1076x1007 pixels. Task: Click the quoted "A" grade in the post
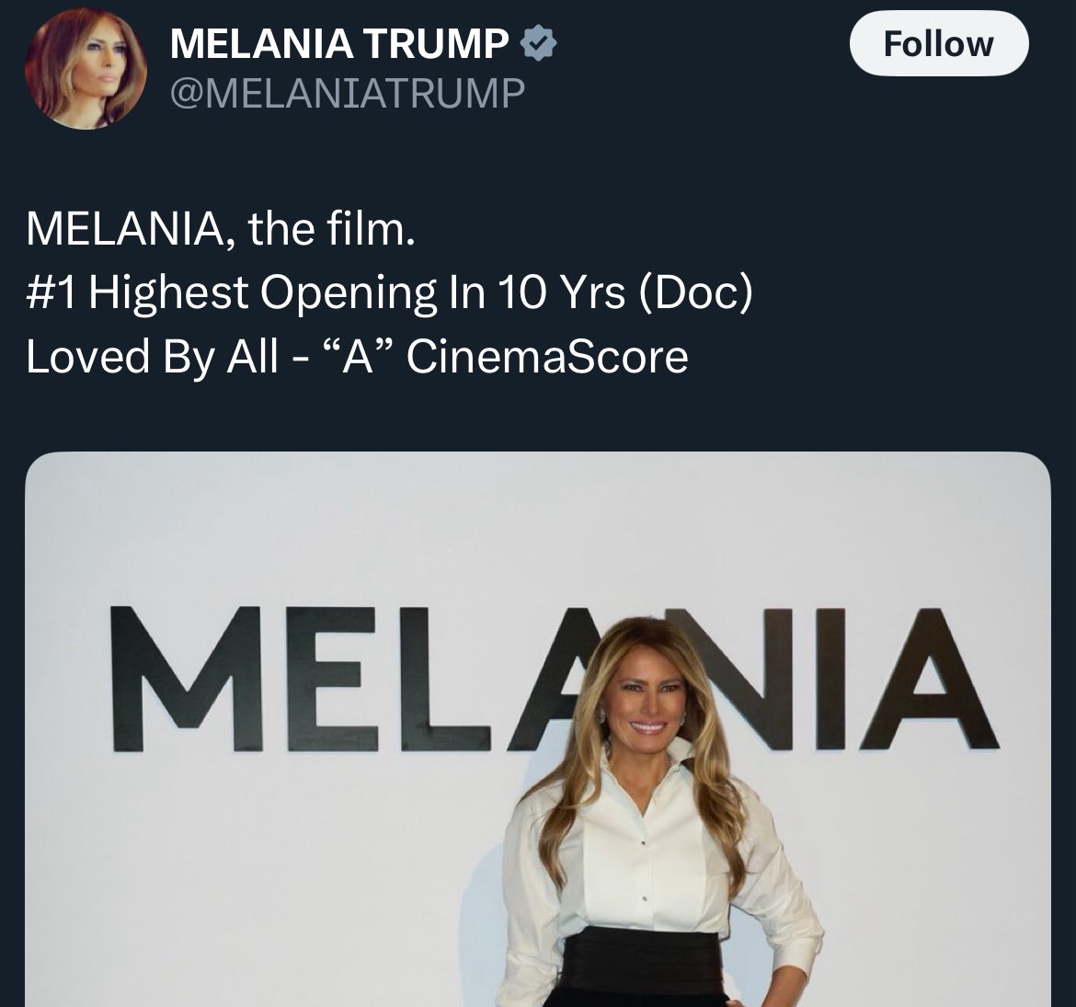[x=352, y=357]
